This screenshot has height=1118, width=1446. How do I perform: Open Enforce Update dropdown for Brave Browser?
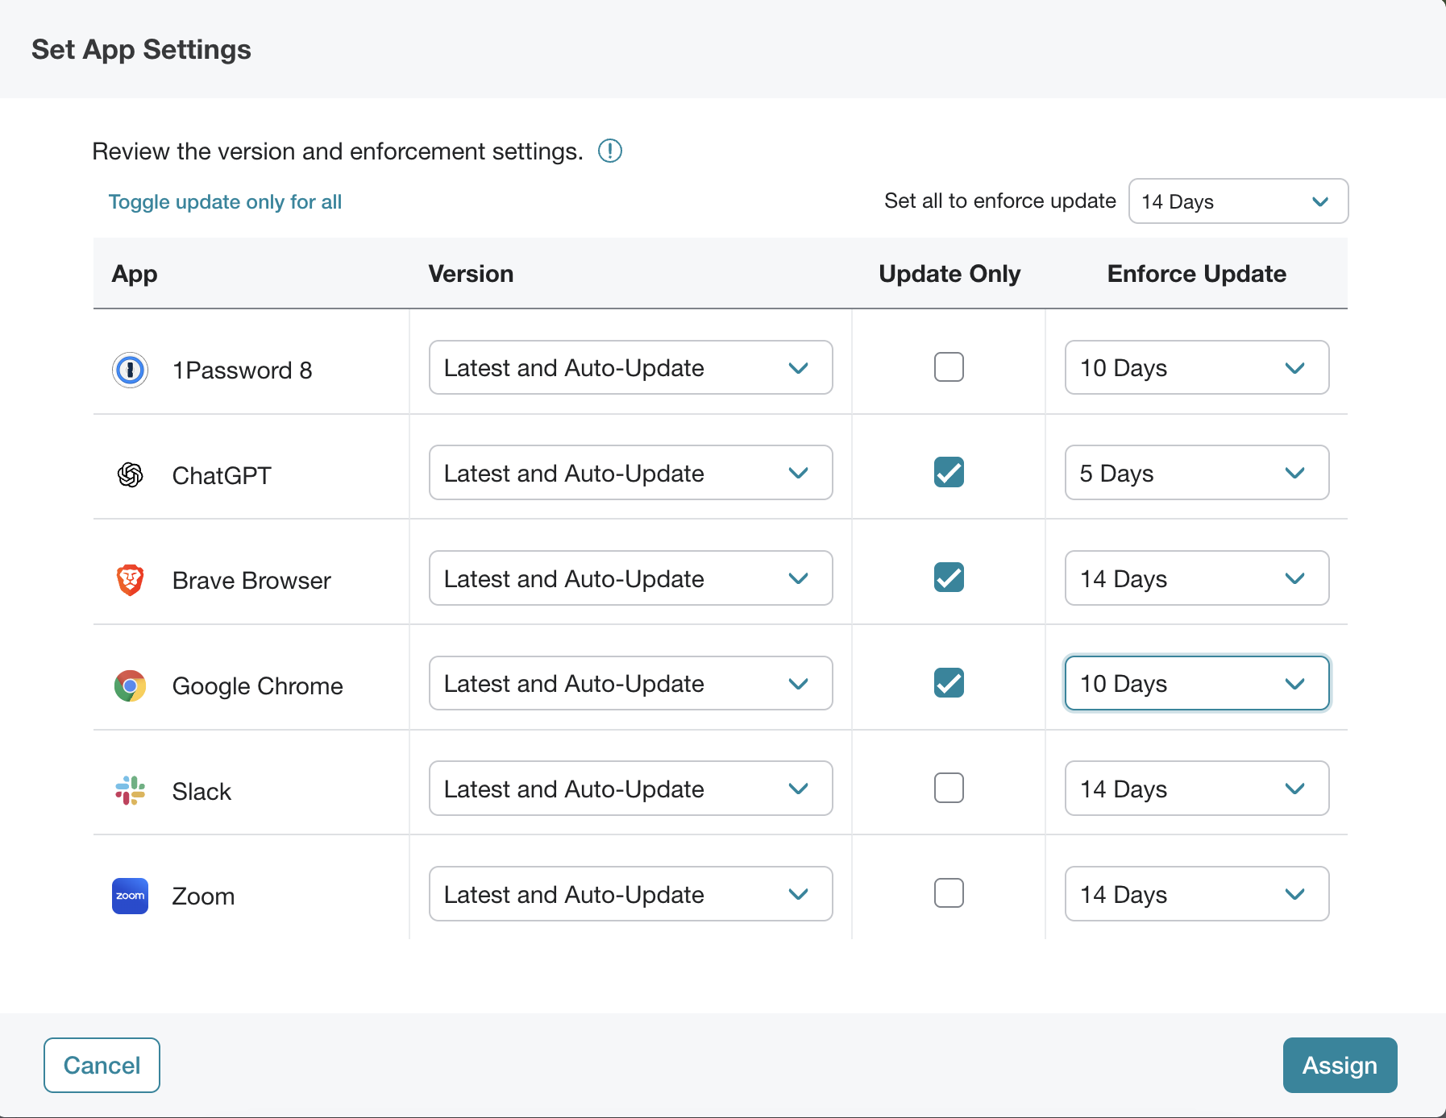(x=1197, y=578)
